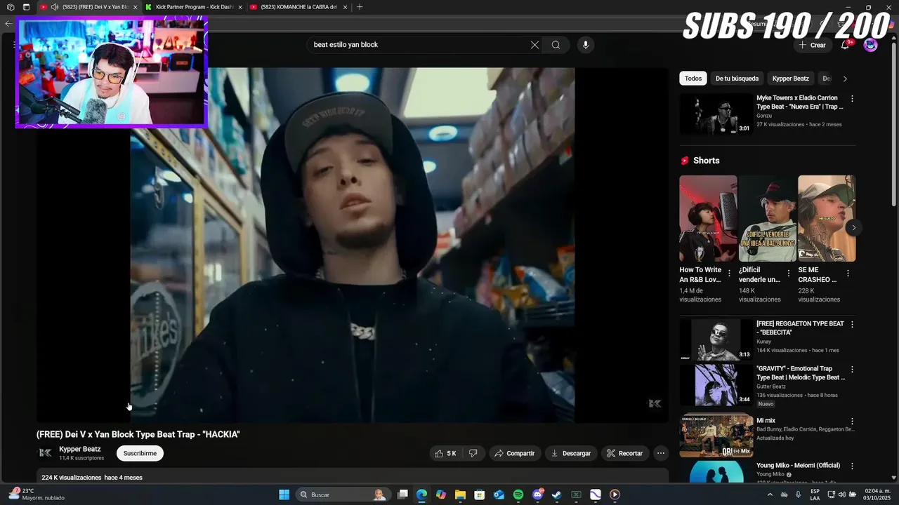Open Spotify from the Windows taskbar

coord(518,494)
